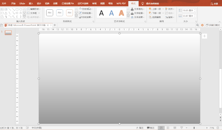
Task: Open the iSlide ribbon tab
Action: 22,3
